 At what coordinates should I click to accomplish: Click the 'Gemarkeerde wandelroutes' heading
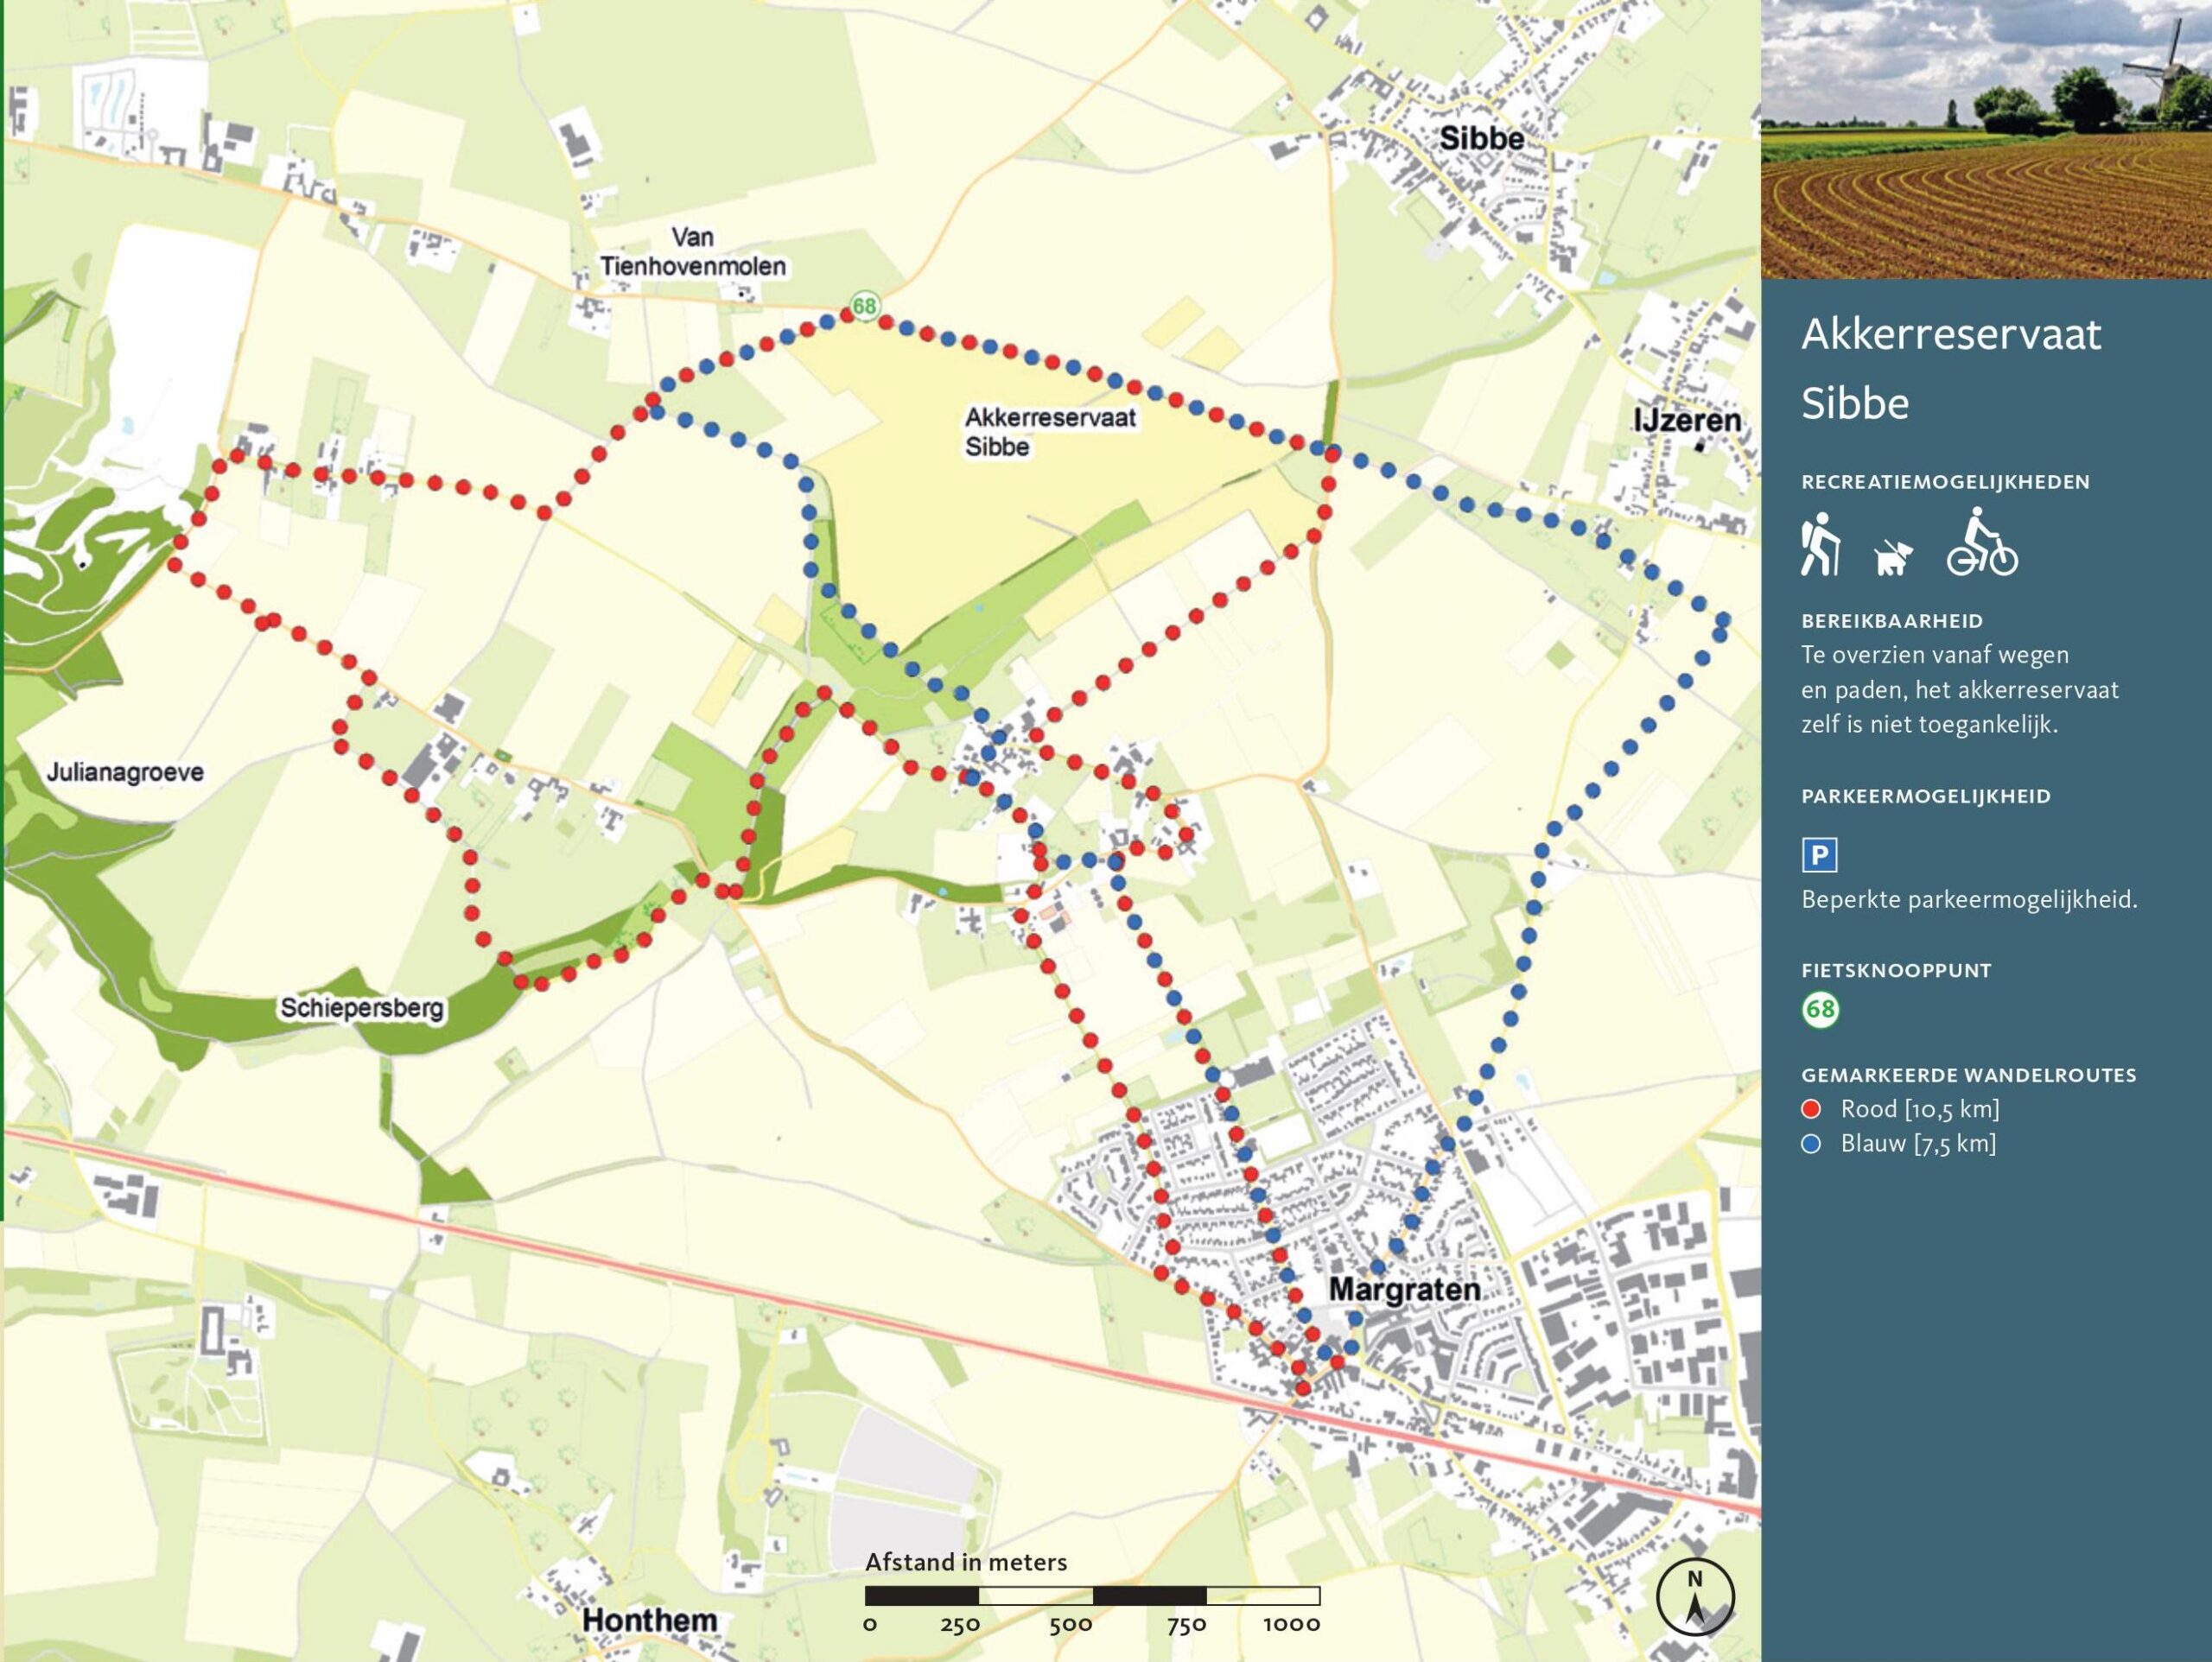point(1969,1076)
